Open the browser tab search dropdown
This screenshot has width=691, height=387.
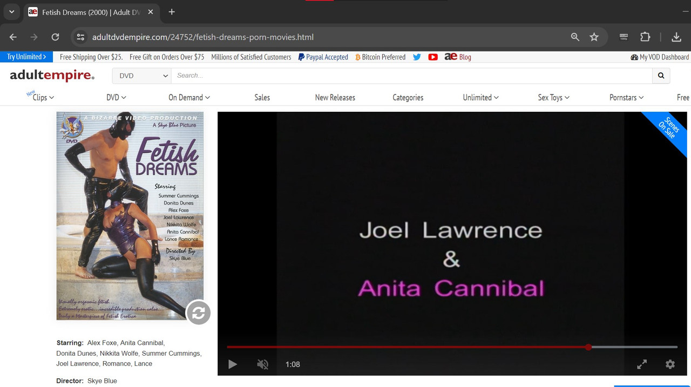click(11, 12)
